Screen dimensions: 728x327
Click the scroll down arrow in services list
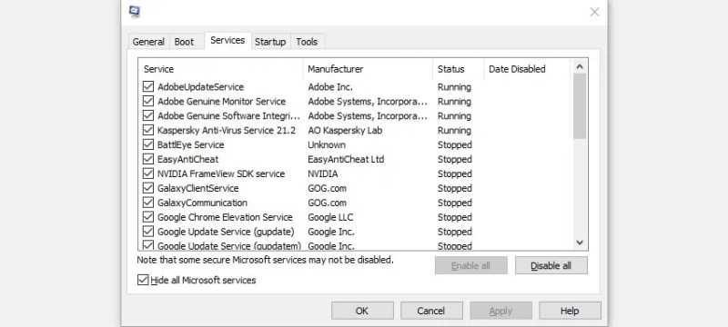(580, 243)
